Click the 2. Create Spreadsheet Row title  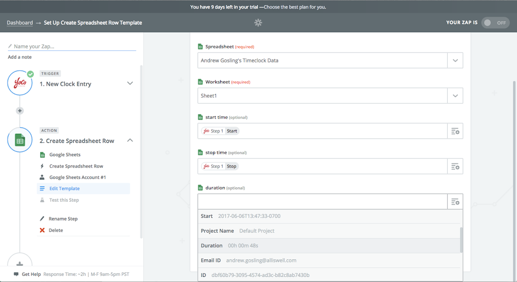[x=77, y=141]
